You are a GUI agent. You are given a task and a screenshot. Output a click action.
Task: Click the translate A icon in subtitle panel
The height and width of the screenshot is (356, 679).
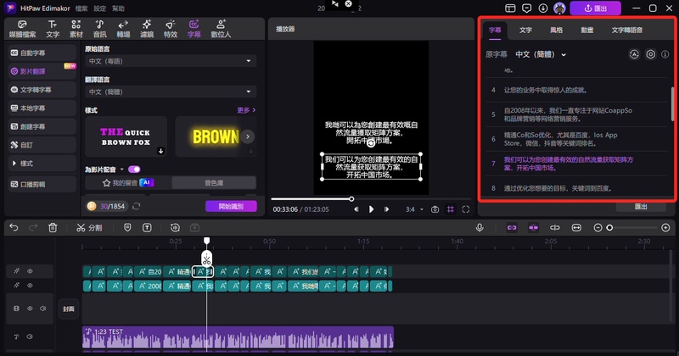pyautogui.click(x=634, y=54)
